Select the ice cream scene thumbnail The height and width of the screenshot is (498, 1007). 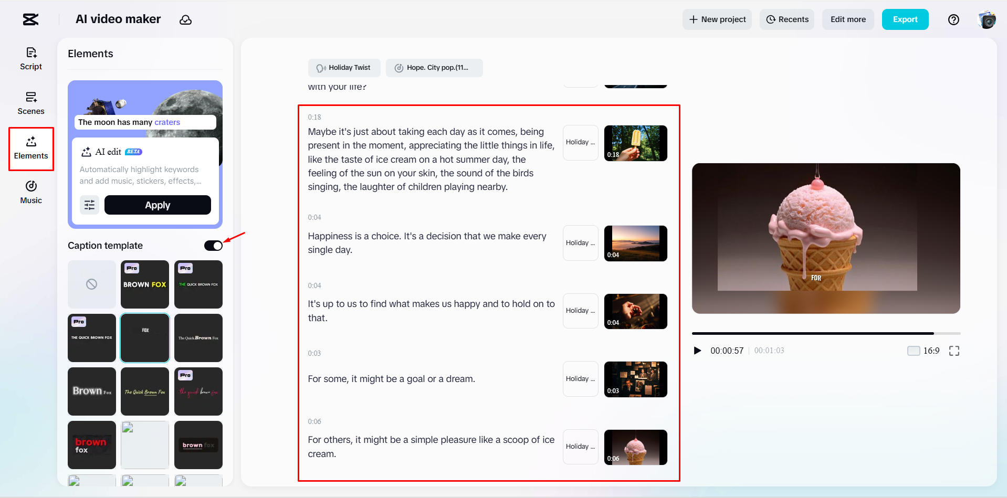635,447
